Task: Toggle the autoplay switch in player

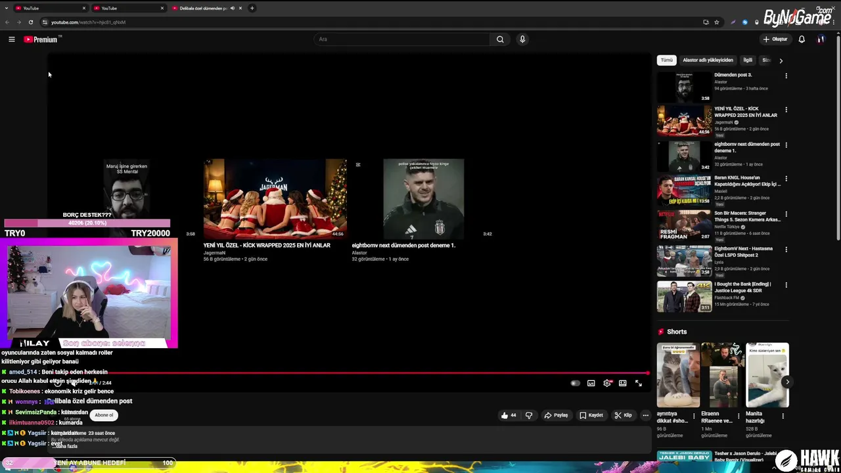Action: click(576, 383)
